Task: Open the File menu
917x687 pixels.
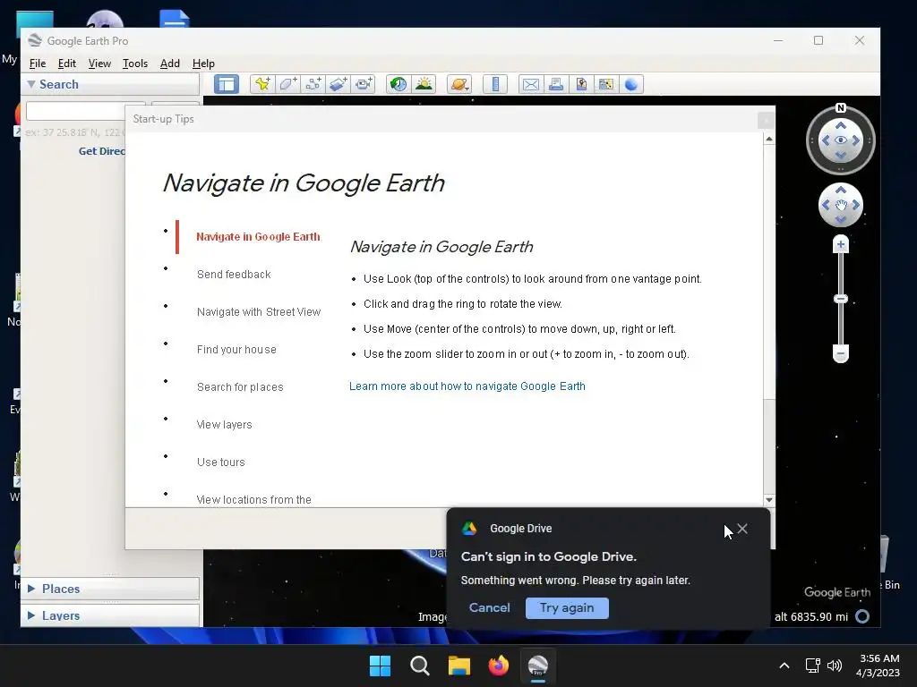Action: 38,64
